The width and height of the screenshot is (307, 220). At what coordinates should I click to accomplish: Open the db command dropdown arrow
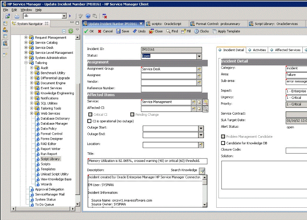tap(64, 16)
